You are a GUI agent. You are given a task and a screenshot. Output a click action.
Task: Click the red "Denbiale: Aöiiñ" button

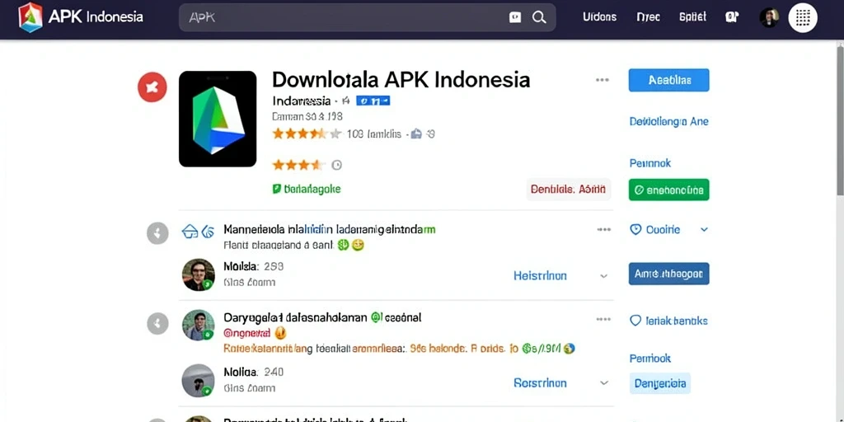[568, 190]
